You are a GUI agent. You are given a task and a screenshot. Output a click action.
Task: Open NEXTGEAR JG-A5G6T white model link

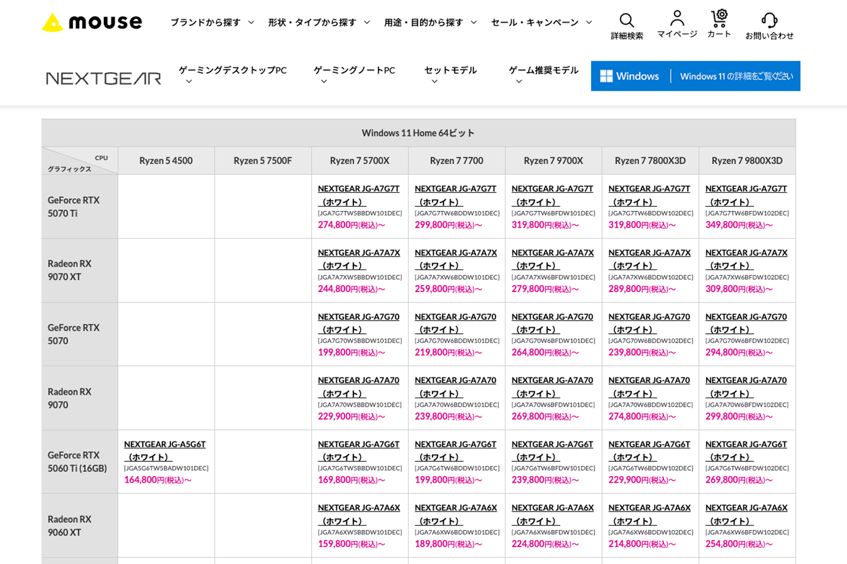tap(165, 444)
